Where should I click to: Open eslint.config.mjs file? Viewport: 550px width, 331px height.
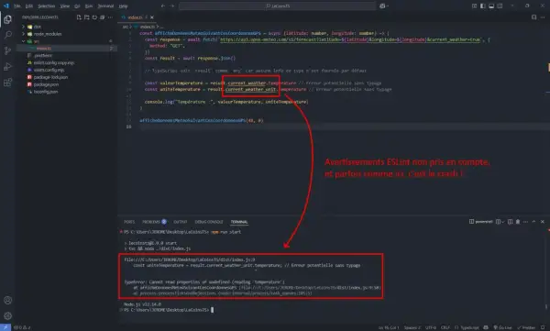click(49, 70)
